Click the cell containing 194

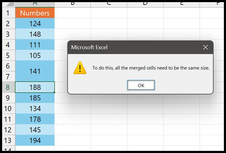[x=35, y=141]
